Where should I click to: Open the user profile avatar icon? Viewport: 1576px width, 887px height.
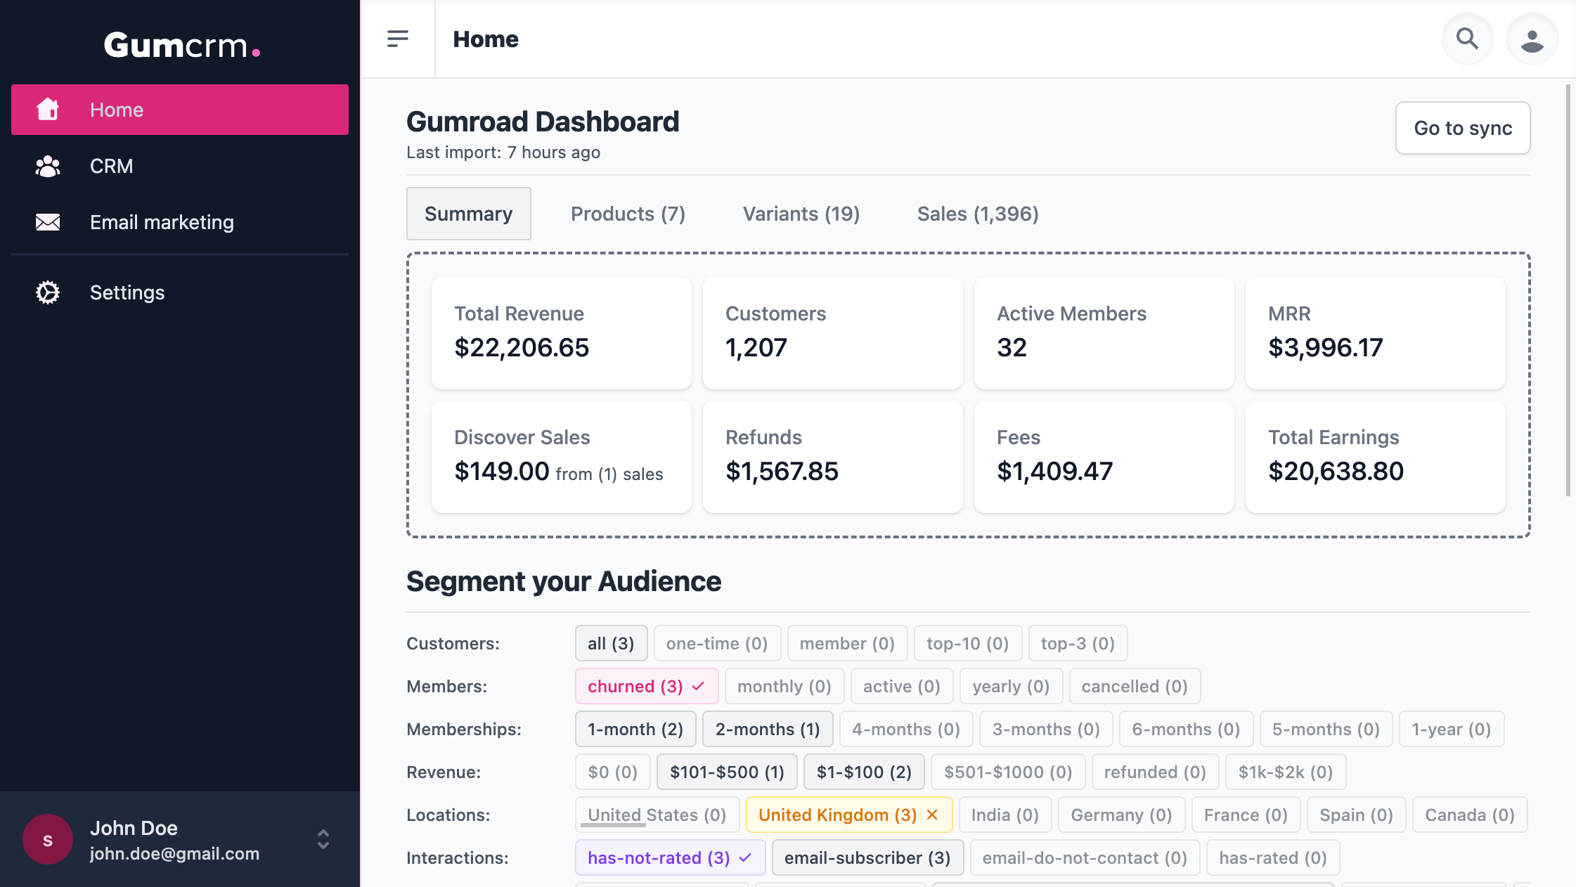click(x=1532, y=39)
